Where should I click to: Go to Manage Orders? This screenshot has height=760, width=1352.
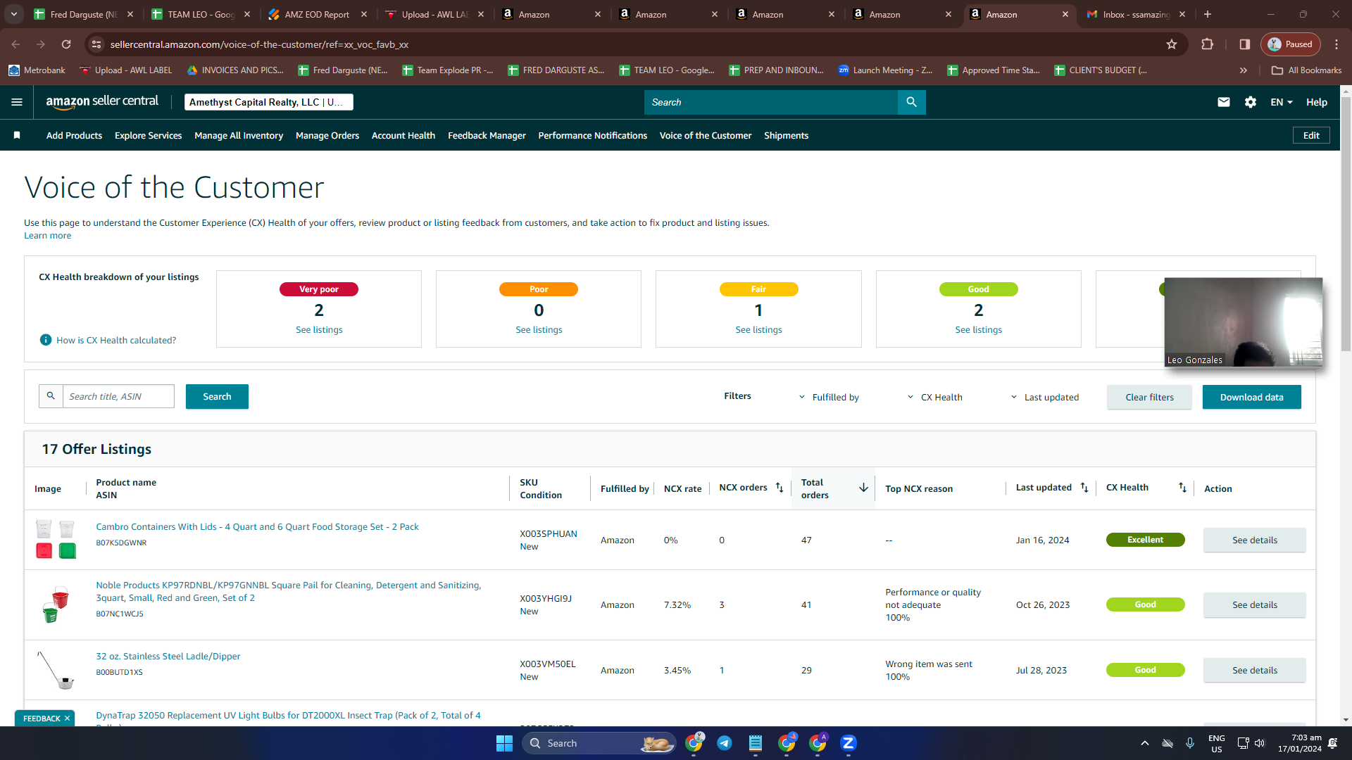(x=327, y=135)
